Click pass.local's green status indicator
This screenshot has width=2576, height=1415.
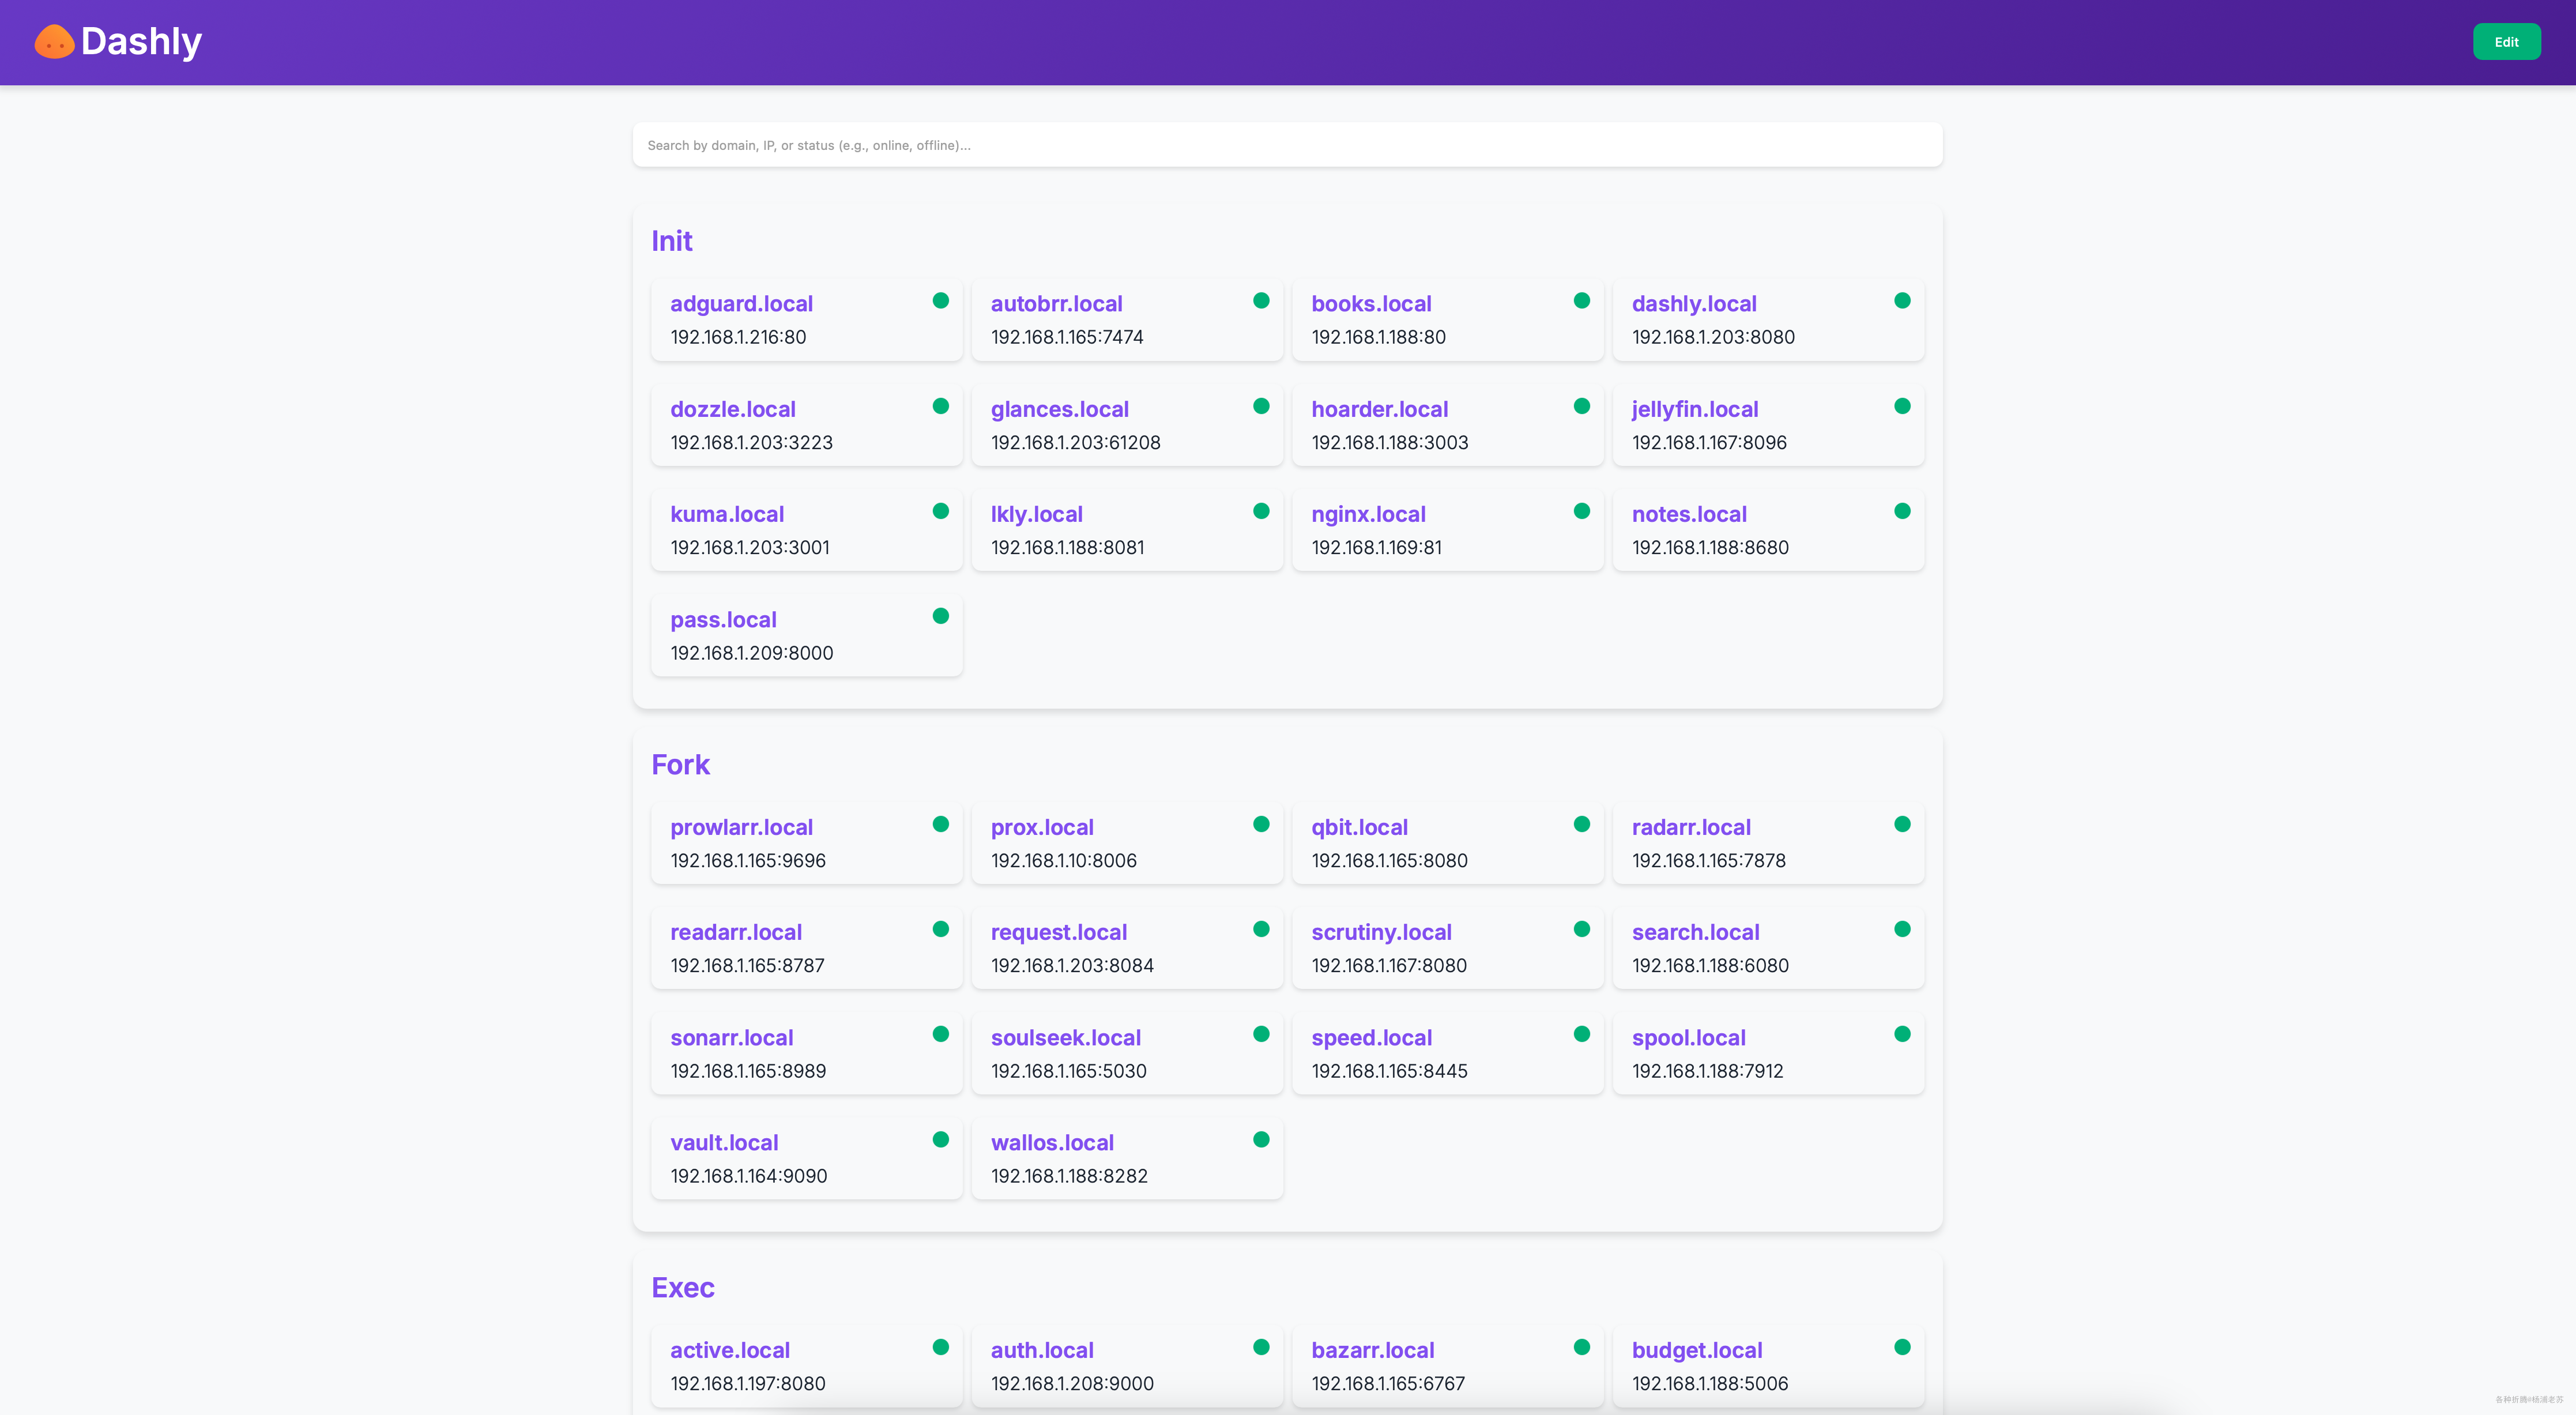(940, 616)
